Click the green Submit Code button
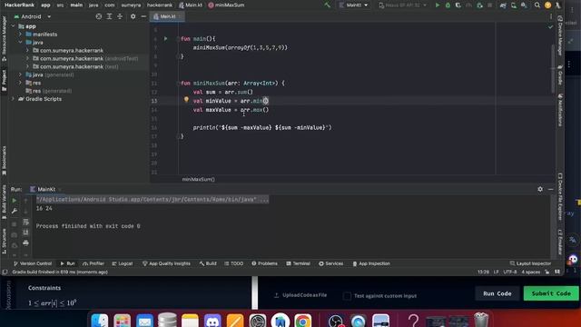The width and height of the screenshot is (581, 327). coord(551,293)
